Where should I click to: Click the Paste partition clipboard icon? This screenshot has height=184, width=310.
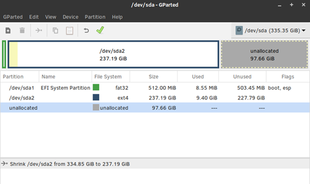70,30
